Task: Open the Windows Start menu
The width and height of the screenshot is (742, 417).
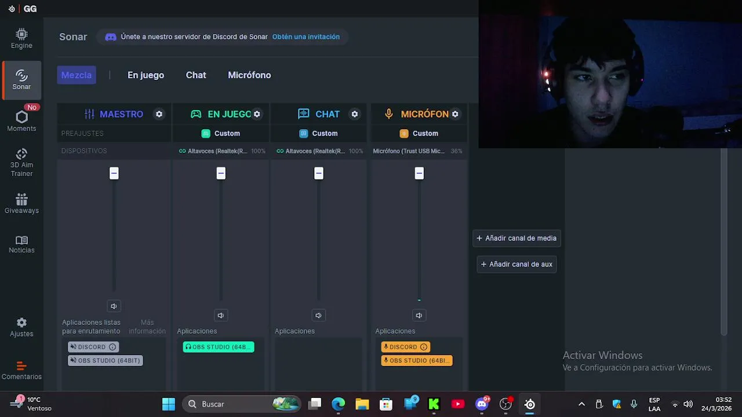Action: (x=169, y=404)
